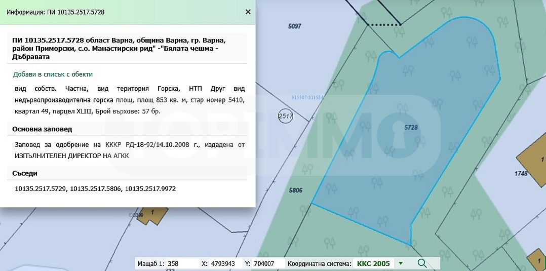Click the Съседи section header
This screenshot has height=271, width=546.
25,173
